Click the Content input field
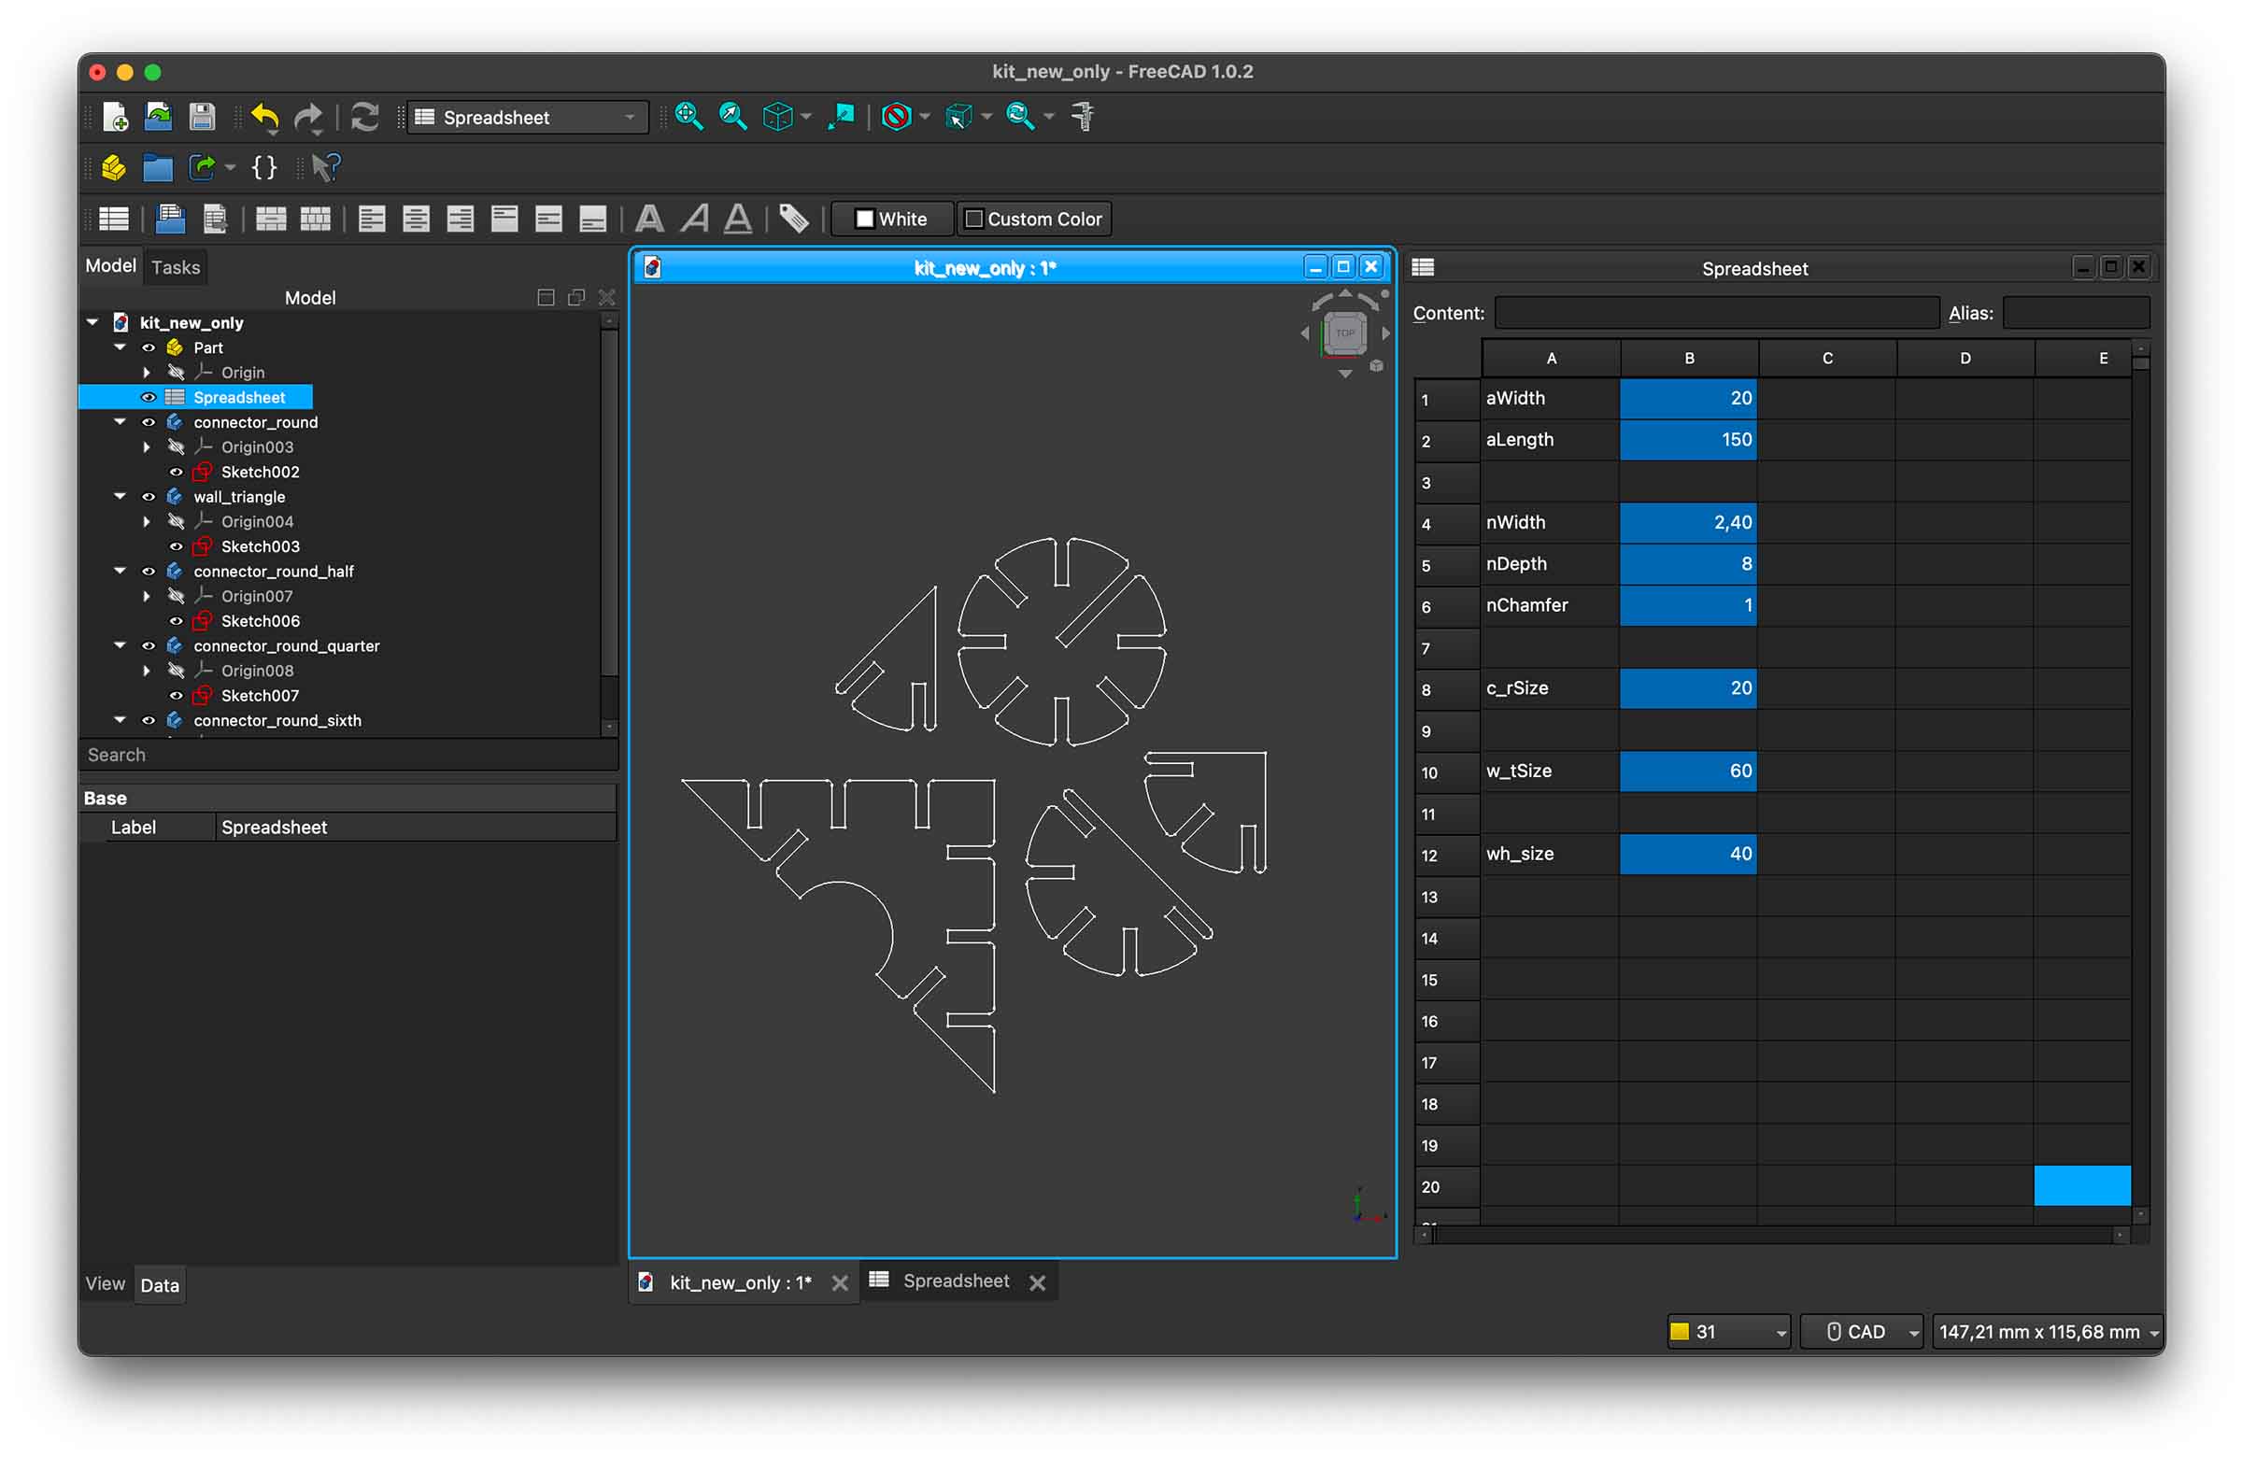This screenshot has height=1458, width=2242. pyautogui.click(x=1715, y=313)
